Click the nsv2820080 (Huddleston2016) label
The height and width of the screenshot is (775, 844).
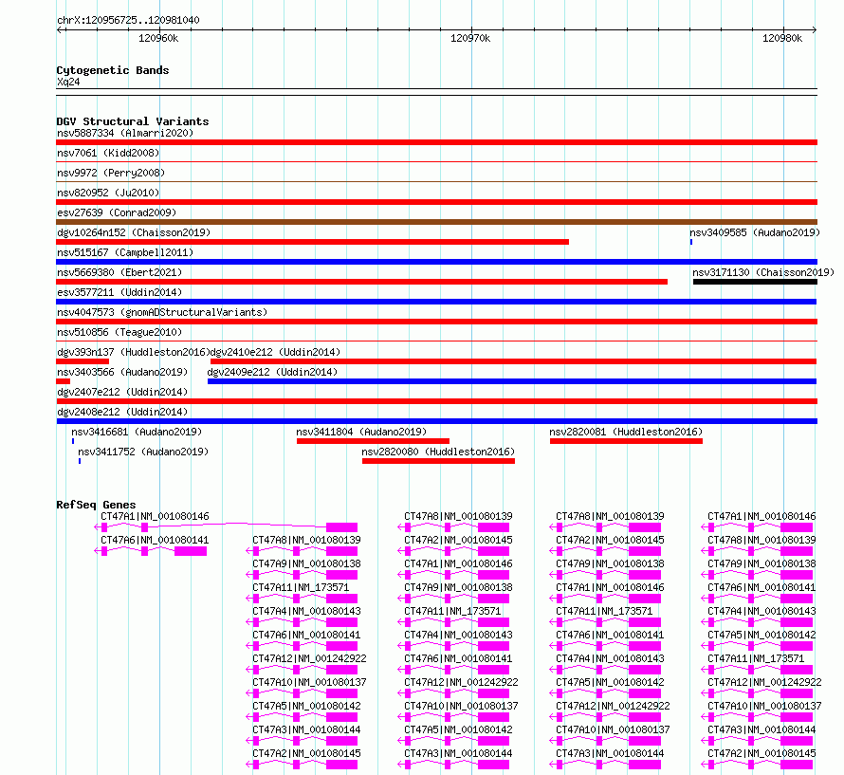point(438,452)
